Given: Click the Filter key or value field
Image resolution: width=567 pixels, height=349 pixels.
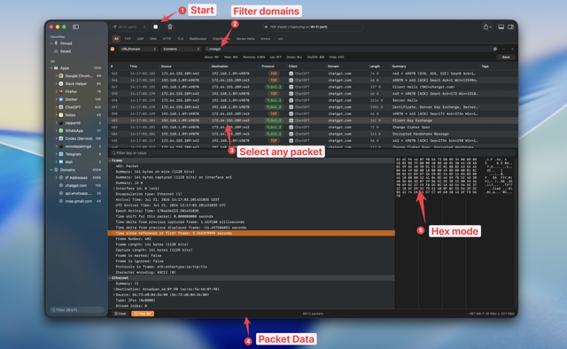Looking at the screenshot, I should 313,153.
